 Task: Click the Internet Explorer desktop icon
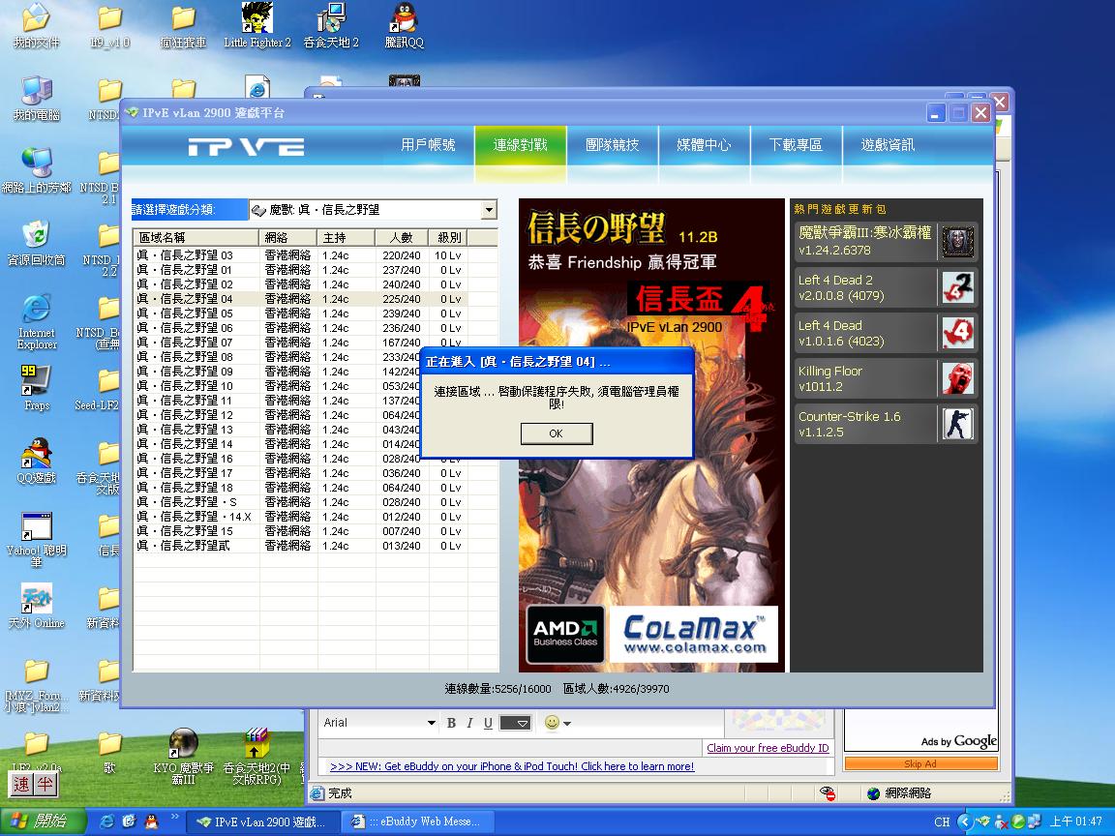coord(36,309)
